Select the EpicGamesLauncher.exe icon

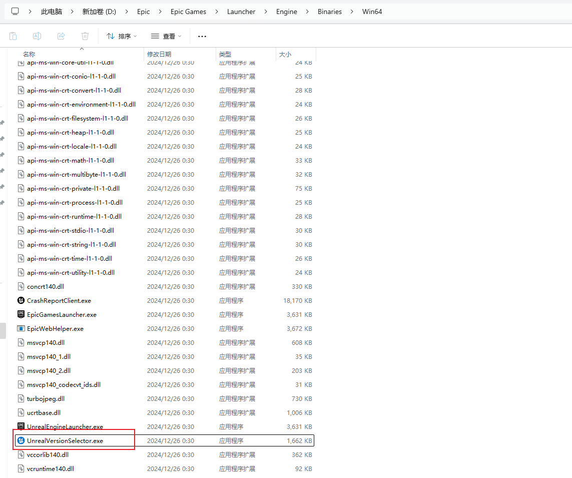(x=21, y=314)
